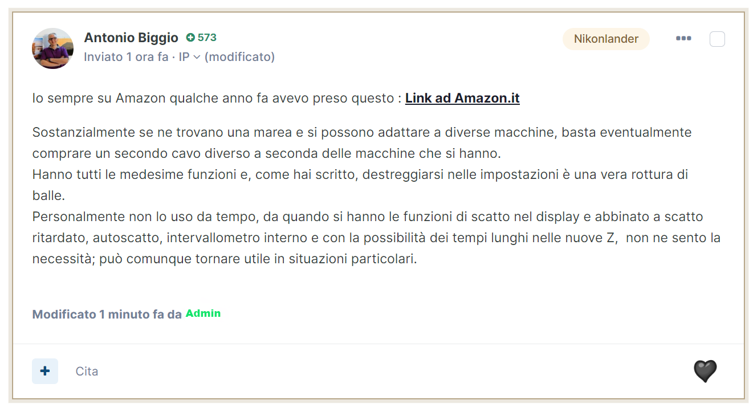
Task: Show edit history via (modificato)
Action: (239, 57)
